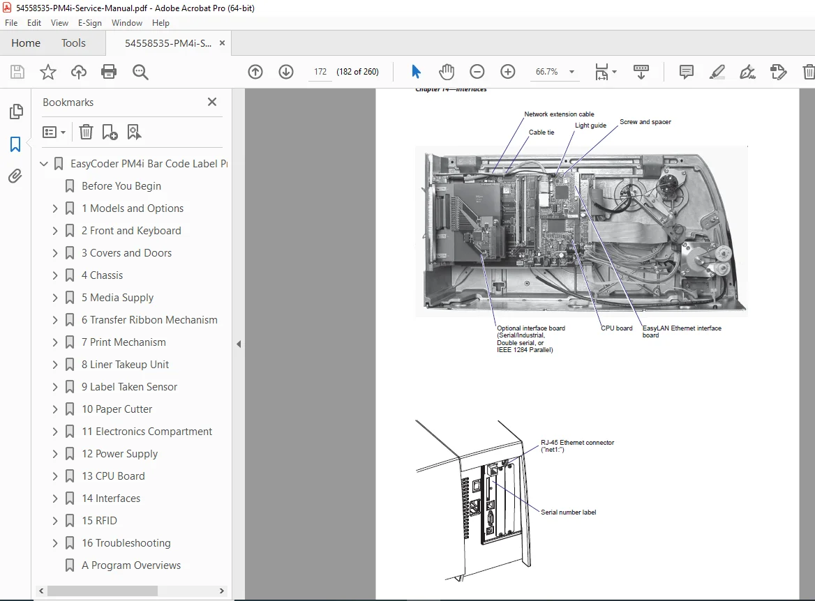
Task: Print the document
Action: point(109,72)
